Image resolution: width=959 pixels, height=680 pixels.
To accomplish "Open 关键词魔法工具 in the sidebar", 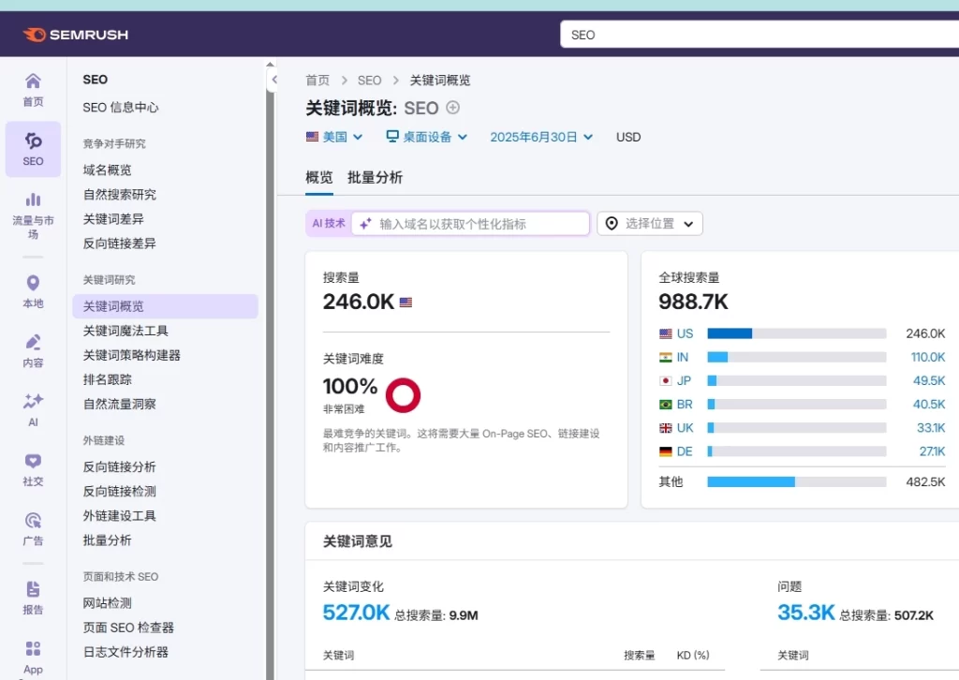I will (125, 331).
